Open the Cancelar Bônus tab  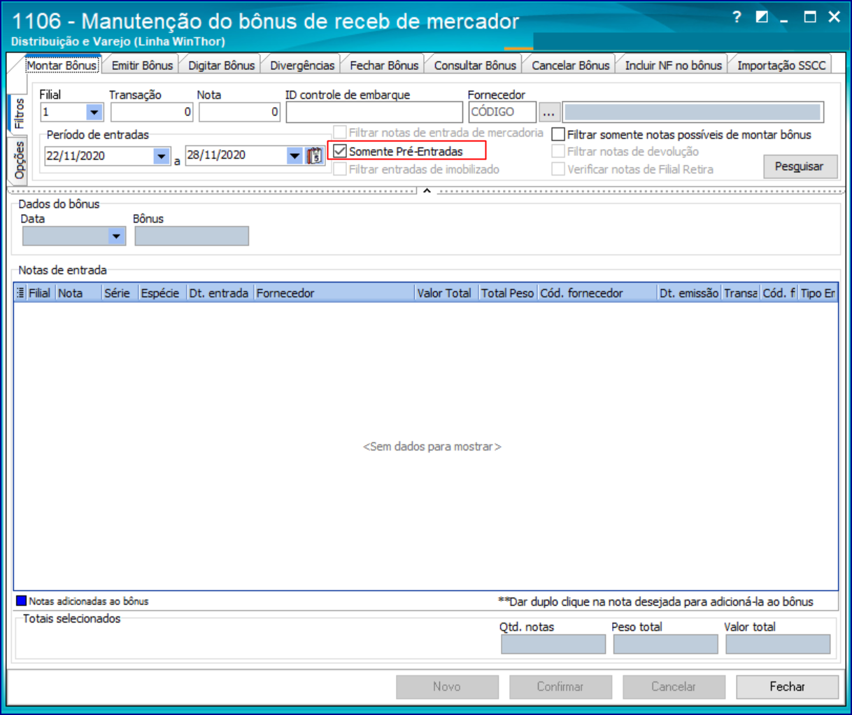tap(571, 65)
